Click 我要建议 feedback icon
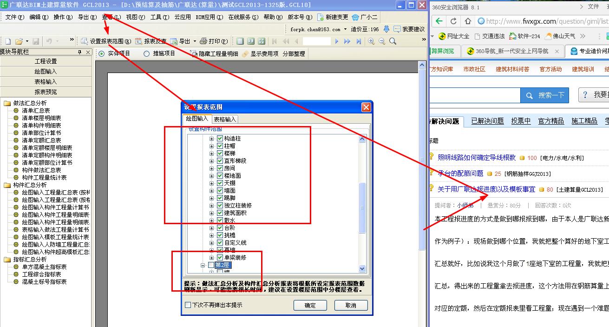Viewport: 609px width, 327px height. [x=397, y=29]
